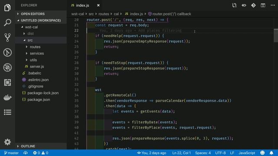Click the cal breadcrumb segment
The height and width of the screenshot is (156, 278).
coord(116,14)
